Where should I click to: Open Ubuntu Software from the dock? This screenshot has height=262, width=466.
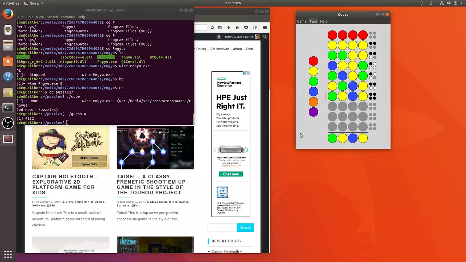8,61
